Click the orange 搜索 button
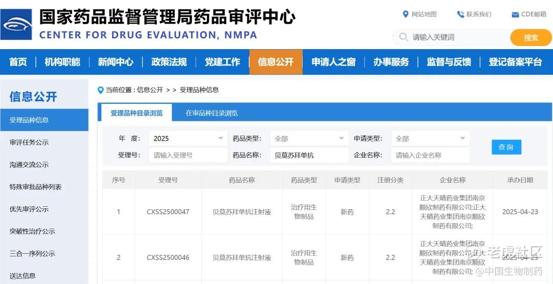 pos(531,38)
